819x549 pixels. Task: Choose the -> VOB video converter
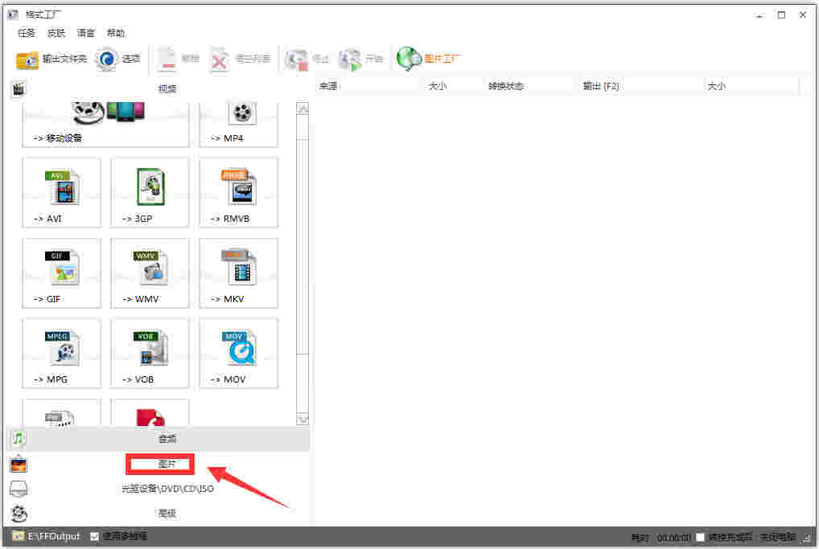[150, 354]
